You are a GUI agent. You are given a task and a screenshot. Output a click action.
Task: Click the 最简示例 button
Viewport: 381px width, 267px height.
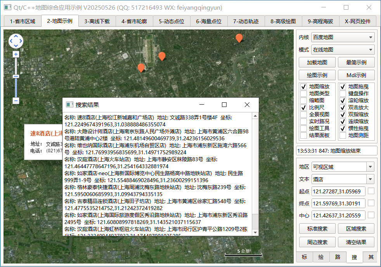[356, 62]
